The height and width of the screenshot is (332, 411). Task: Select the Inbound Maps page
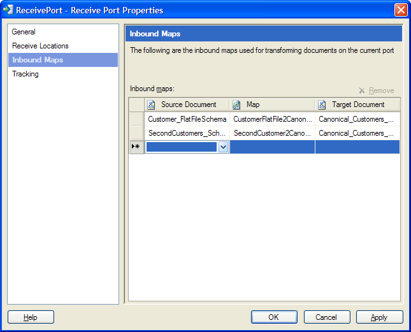(63, 60)
